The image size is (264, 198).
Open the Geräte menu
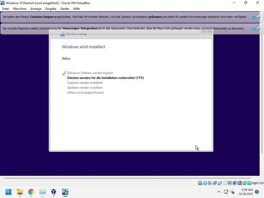pyautogui.click(x=65, y=9)
